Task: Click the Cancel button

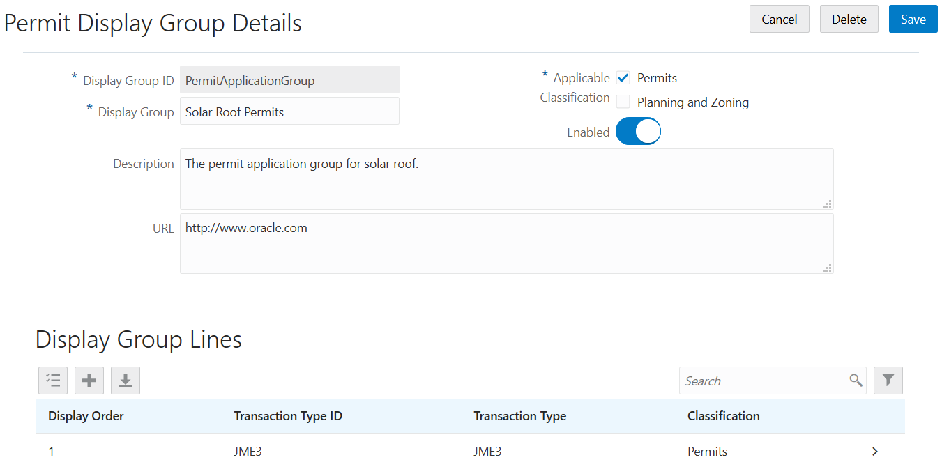Action: 779,19
